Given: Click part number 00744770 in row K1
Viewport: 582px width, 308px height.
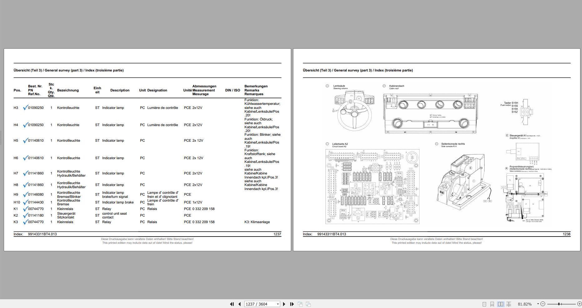Looking at the screenshot, I should 36,209.
